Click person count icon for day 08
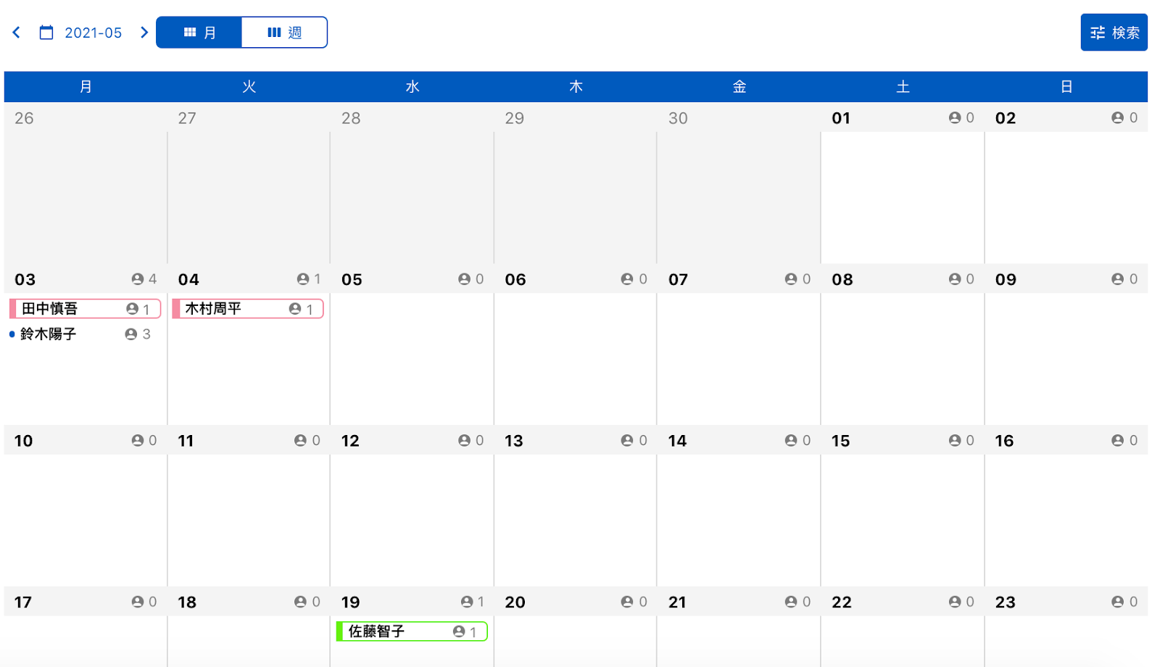The height and width of the screenshot is (667, 1160). point(955,279)
